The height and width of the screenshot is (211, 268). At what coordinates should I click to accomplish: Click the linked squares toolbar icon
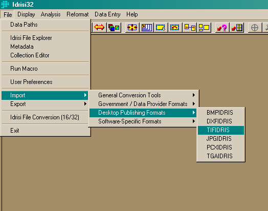tap(190, 27)
